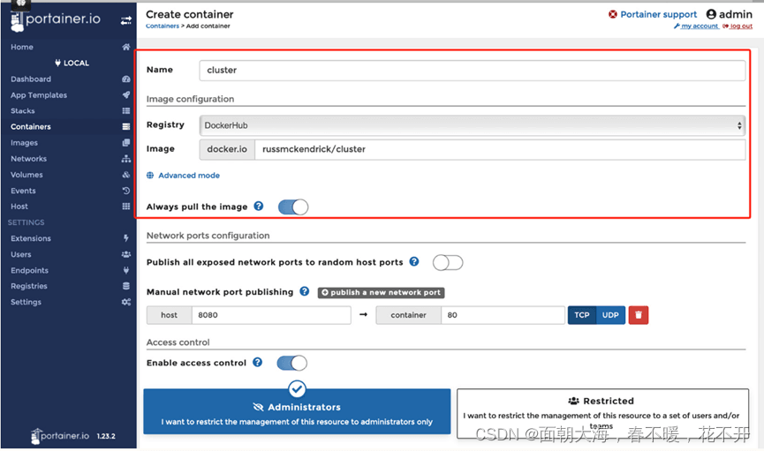Viewport: 764px width, 451px height.
Task: Turn off Enable access control switch
Action: 291,363
